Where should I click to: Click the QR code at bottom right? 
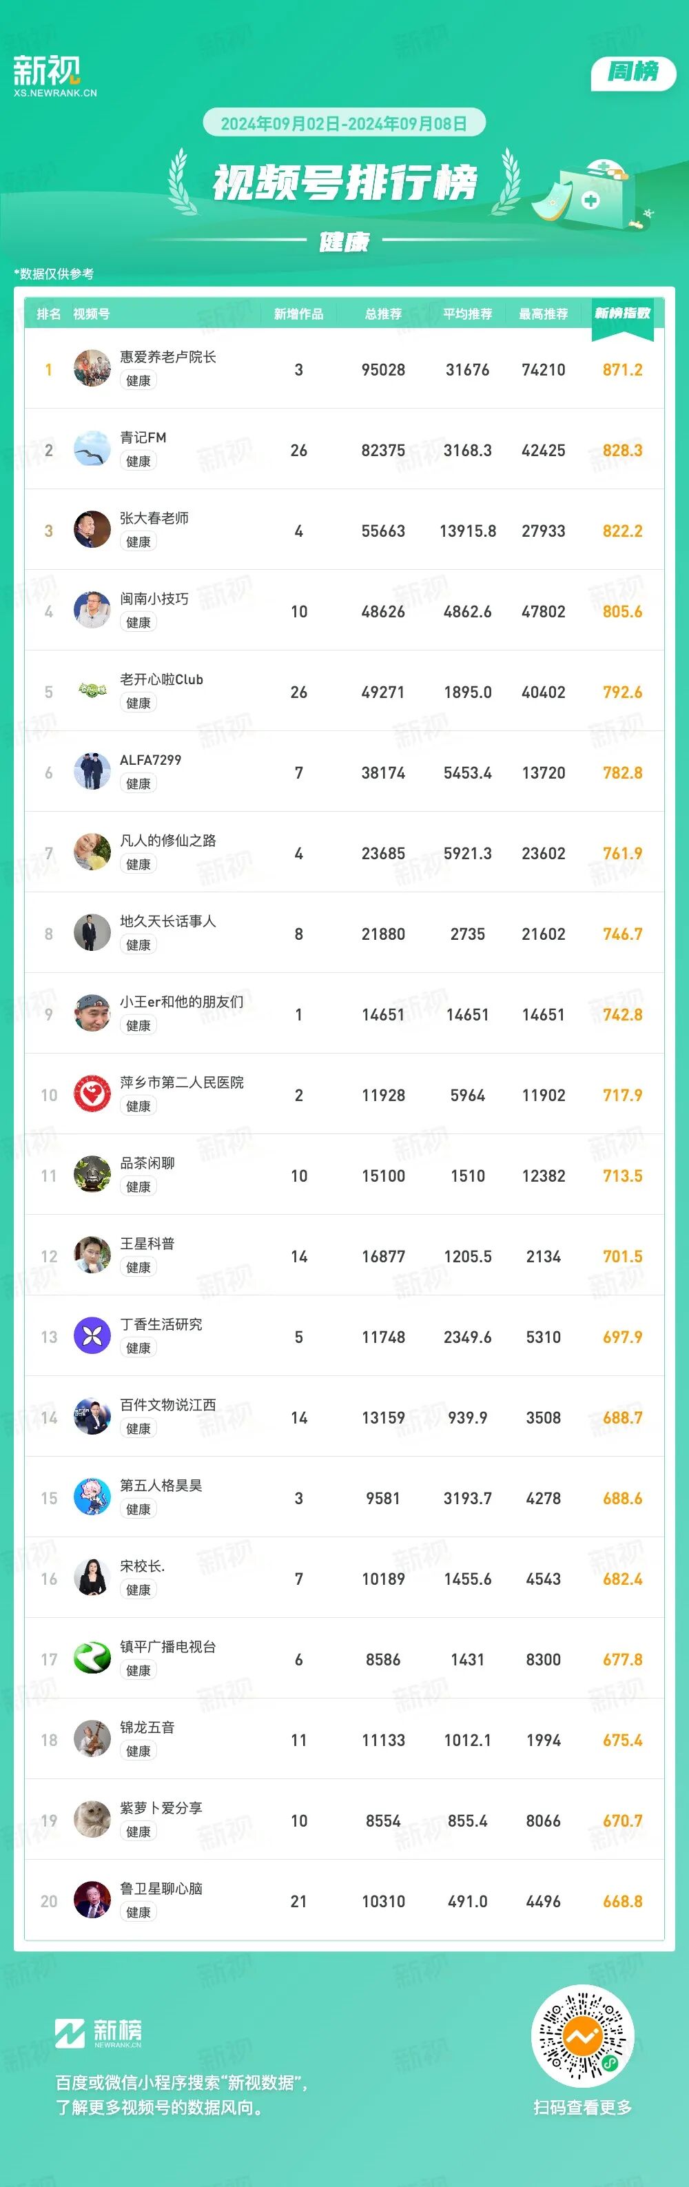point(583,2036)
